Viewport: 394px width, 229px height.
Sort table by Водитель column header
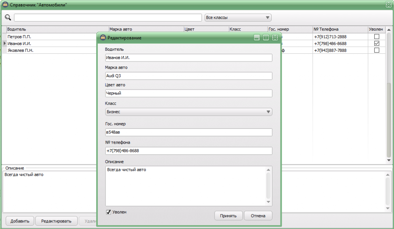(57, 29)
